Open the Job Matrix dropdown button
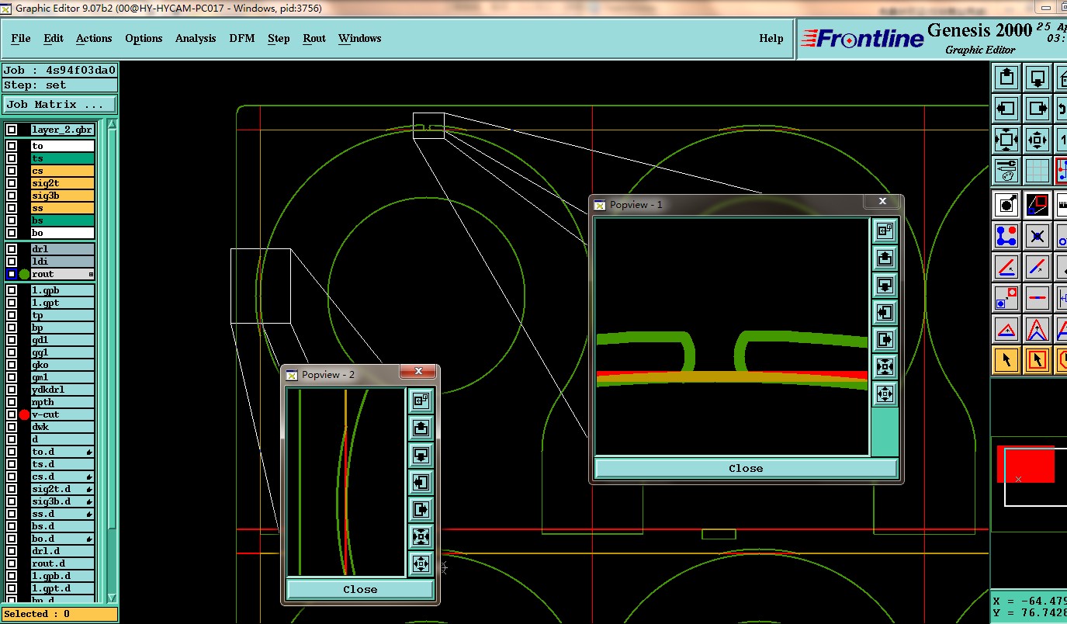This screenshot has height=624, width=1067. [60, 104]
